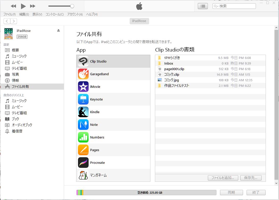
Task: Open the 編集(E) menu
Action: tap(24, 14)
